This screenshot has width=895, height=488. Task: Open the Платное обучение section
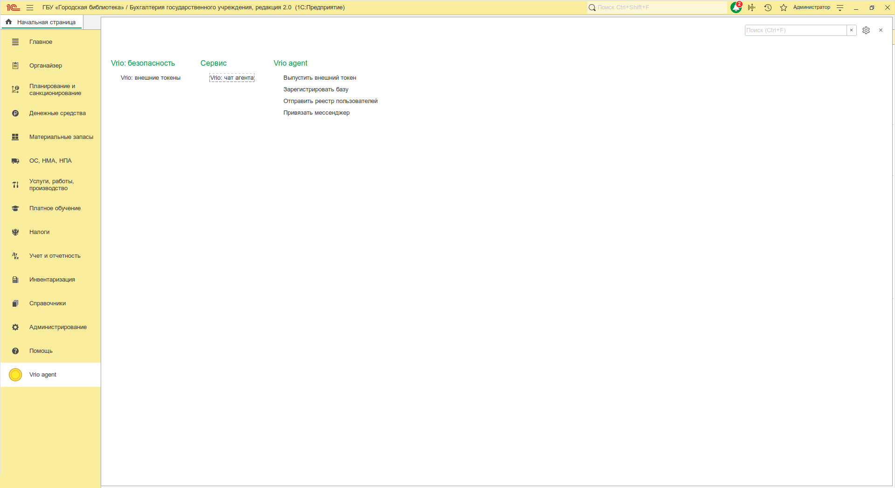point(50,208)
